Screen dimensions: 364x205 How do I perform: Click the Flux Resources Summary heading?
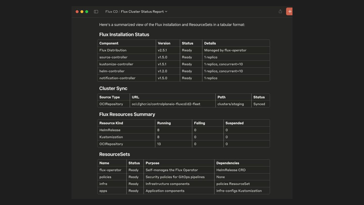(x=127, y=114)
